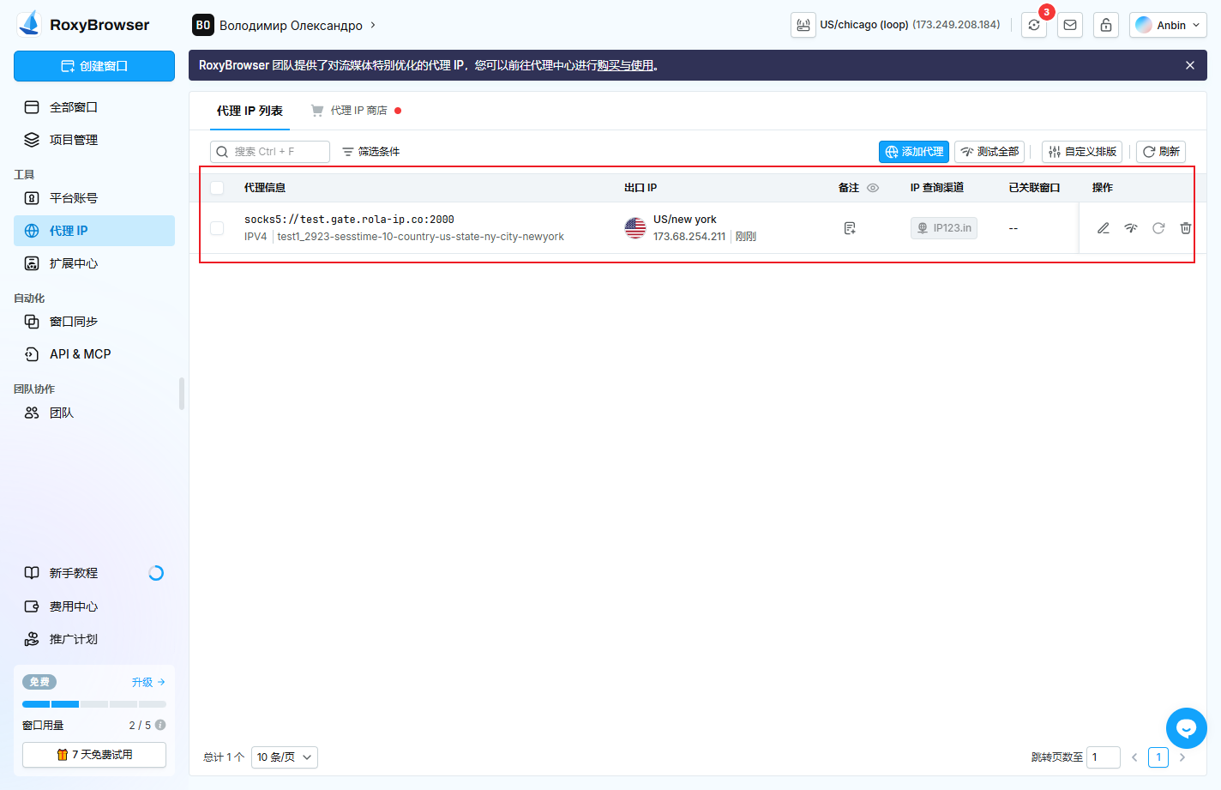Toggle the select-all checkbox in table header
Viewport: 1221px width, 790px height.
point(217,188)
